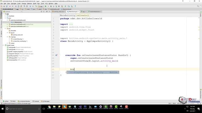
Task: Click the Navigate Forward arrow icon
Action: click(33, 6)
